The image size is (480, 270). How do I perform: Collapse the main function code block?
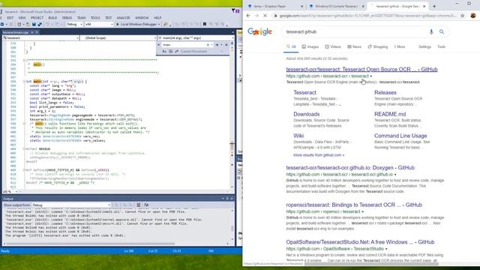(24, 82)
